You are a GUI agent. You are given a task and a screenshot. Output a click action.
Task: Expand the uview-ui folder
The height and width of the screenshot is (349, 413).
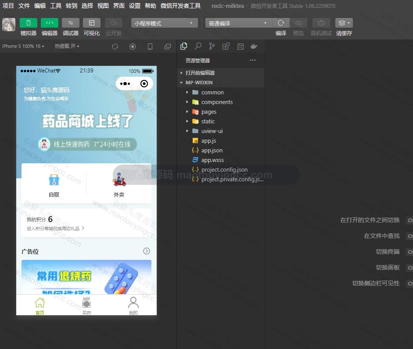click(x=221, y=131)
